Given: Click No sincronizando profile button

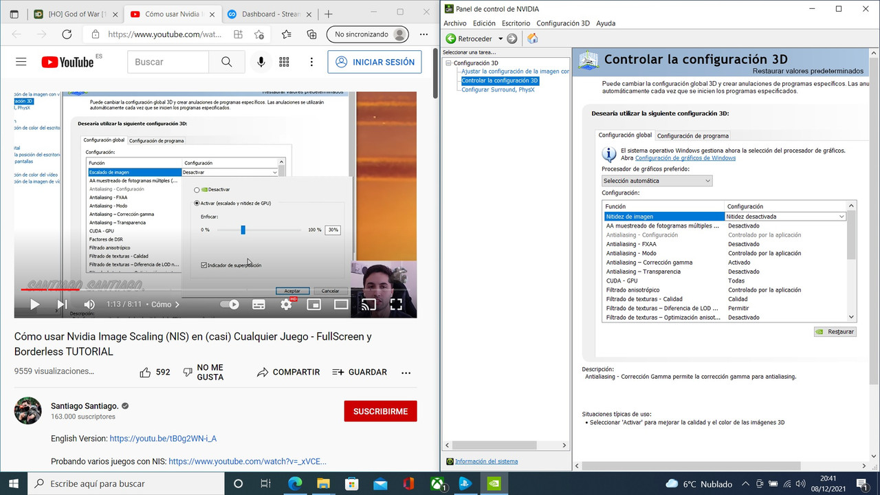Looking at the screenshot, I should 367,34.
